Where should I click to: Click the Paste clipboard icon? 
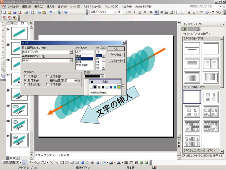click(44, 12)
